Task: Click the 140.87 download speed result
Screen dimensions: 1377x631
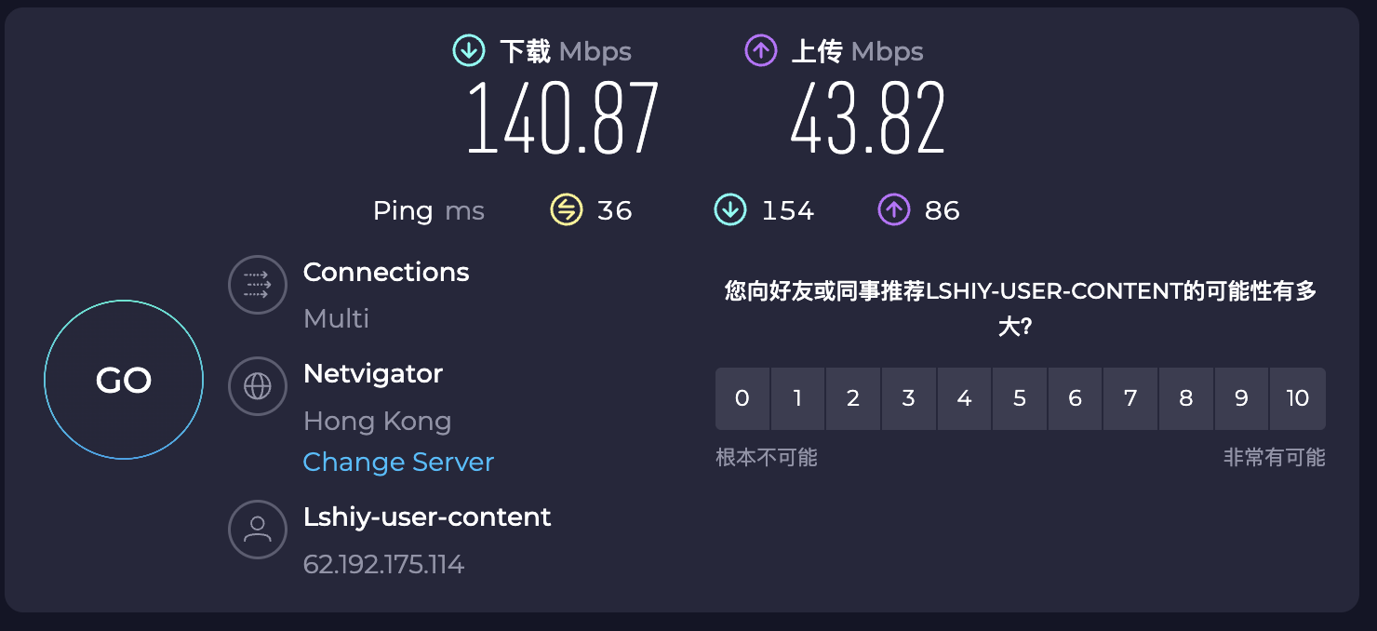Action: [x=562, y=120]
